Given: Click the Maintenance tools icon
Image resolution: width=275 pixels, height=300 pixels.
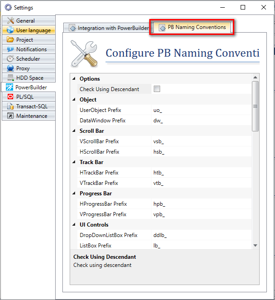Looking at the screenshot, I should point(10,116).
